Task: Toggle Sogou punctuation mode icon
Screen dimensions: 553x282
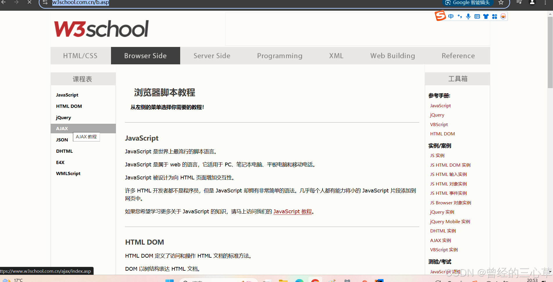Action: coord(460,17)
